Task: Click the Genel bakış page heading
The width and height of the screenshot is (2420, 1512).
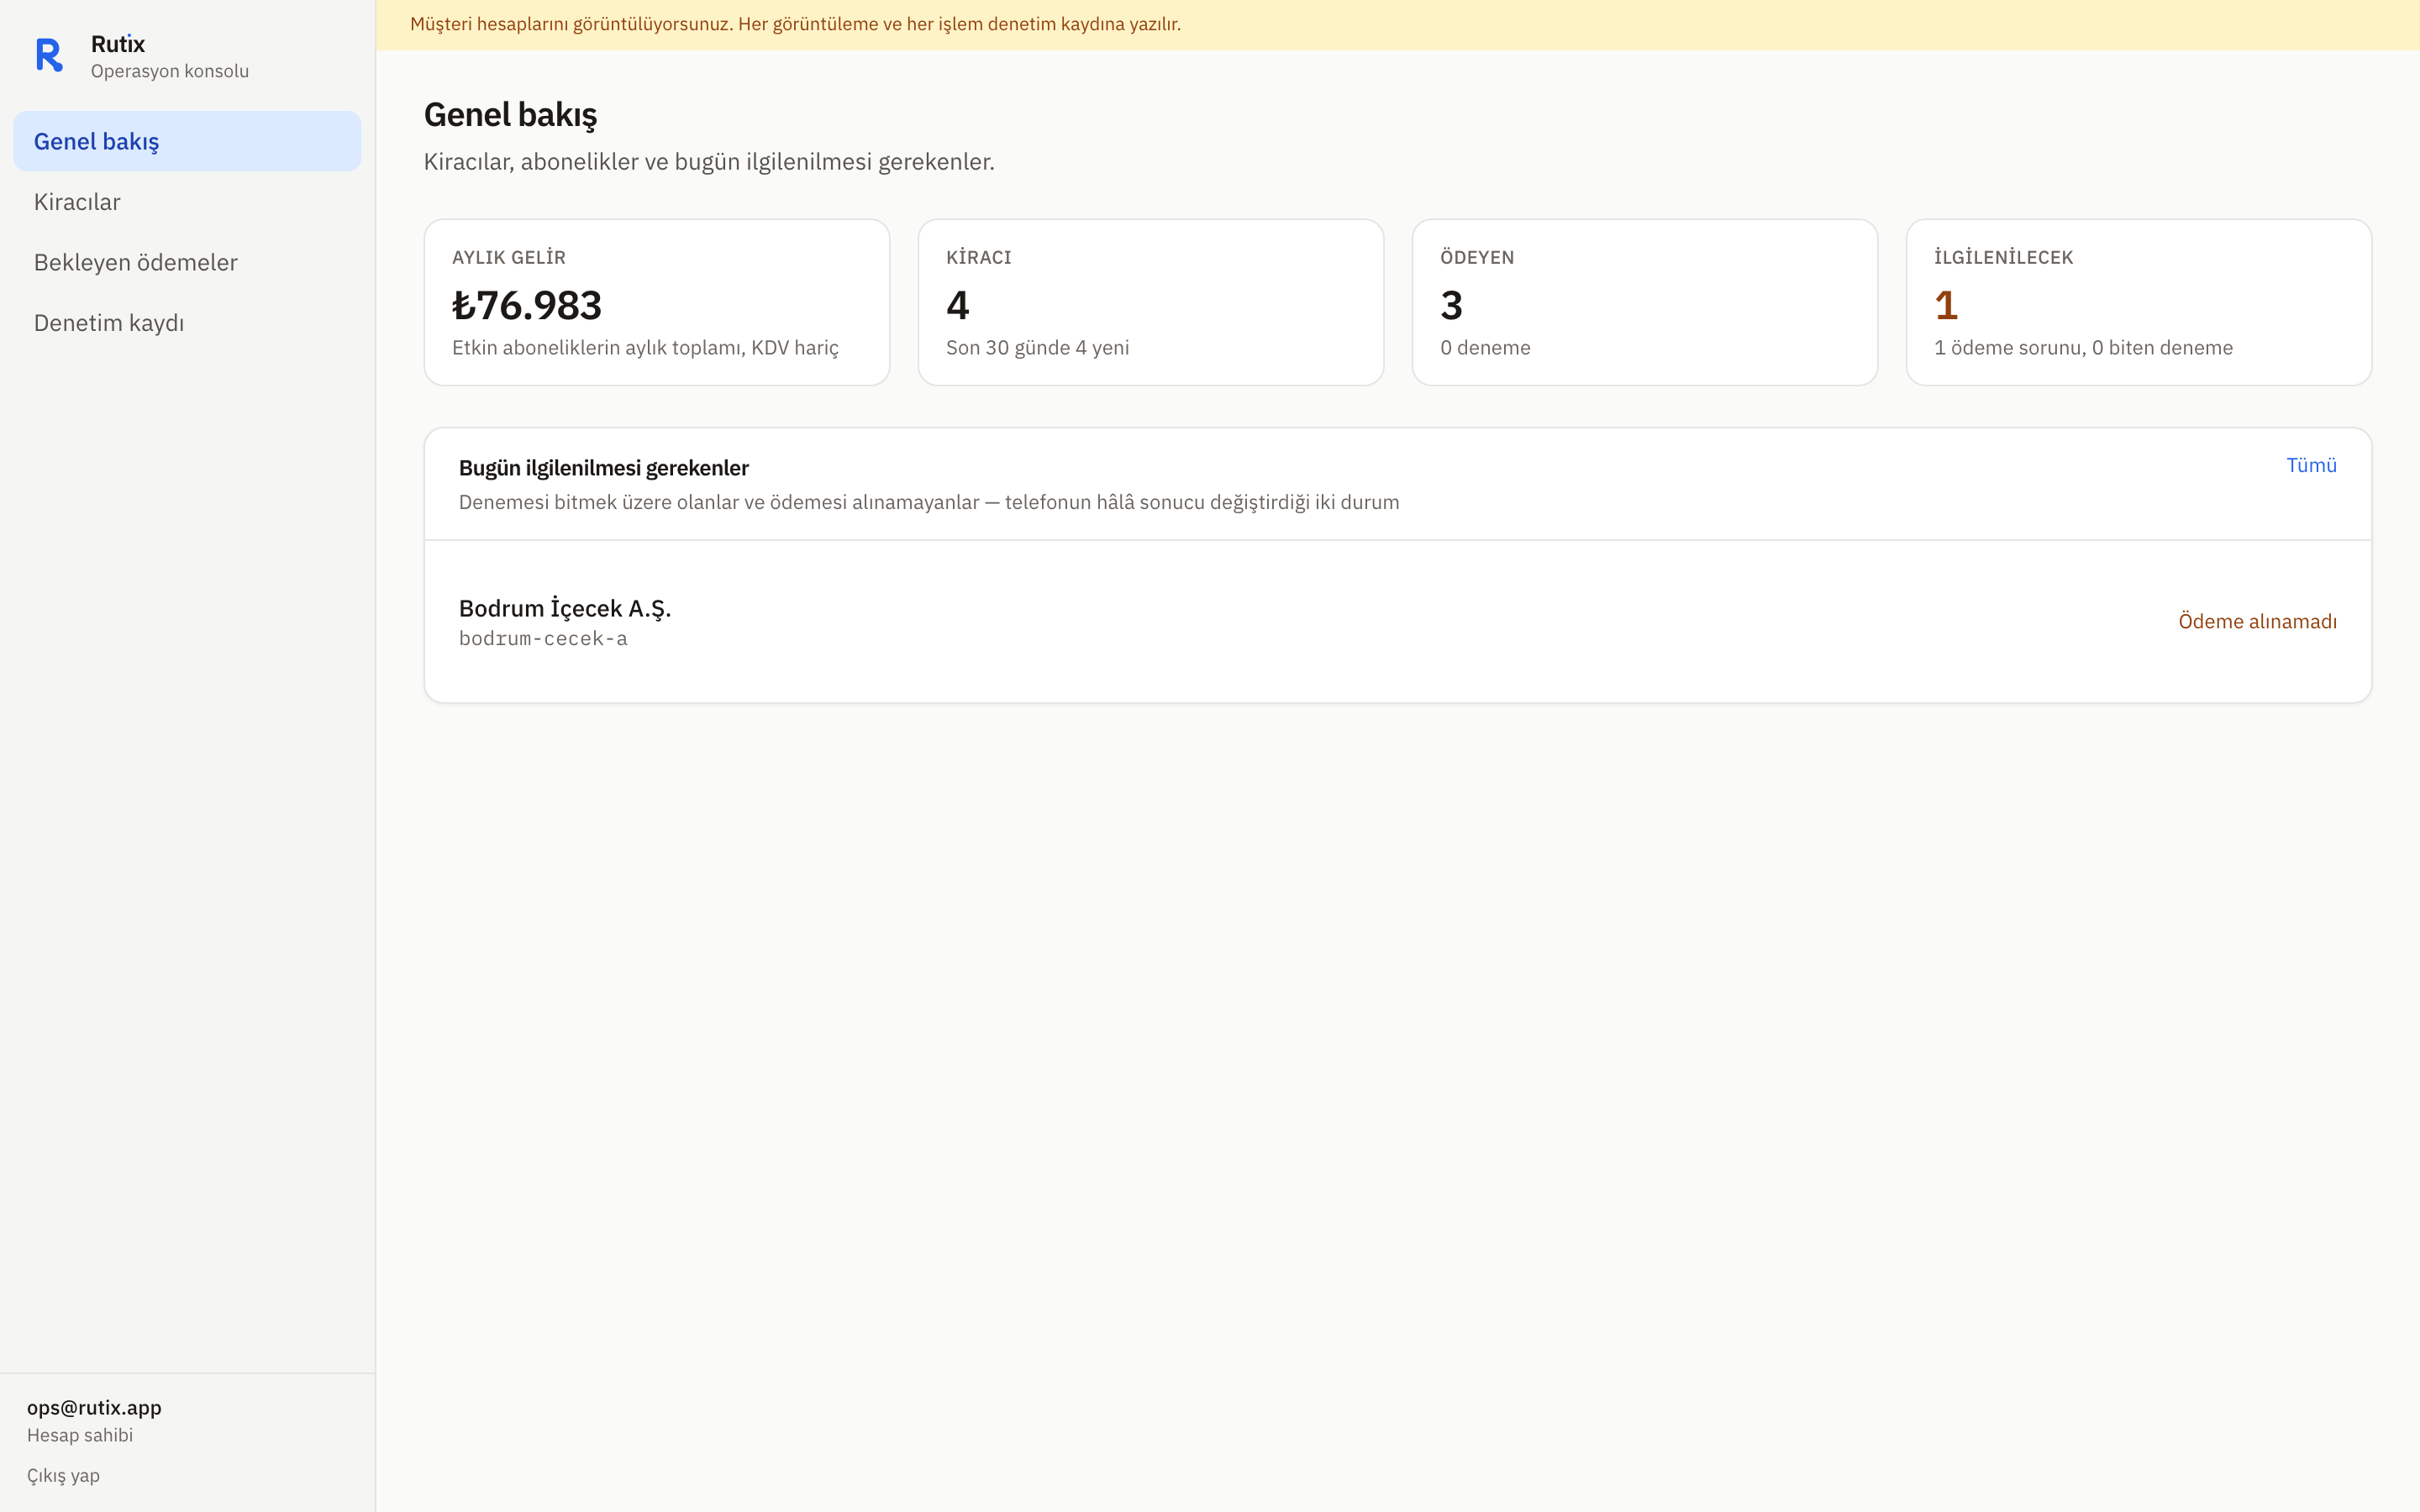Action: [x=510, y=115]
